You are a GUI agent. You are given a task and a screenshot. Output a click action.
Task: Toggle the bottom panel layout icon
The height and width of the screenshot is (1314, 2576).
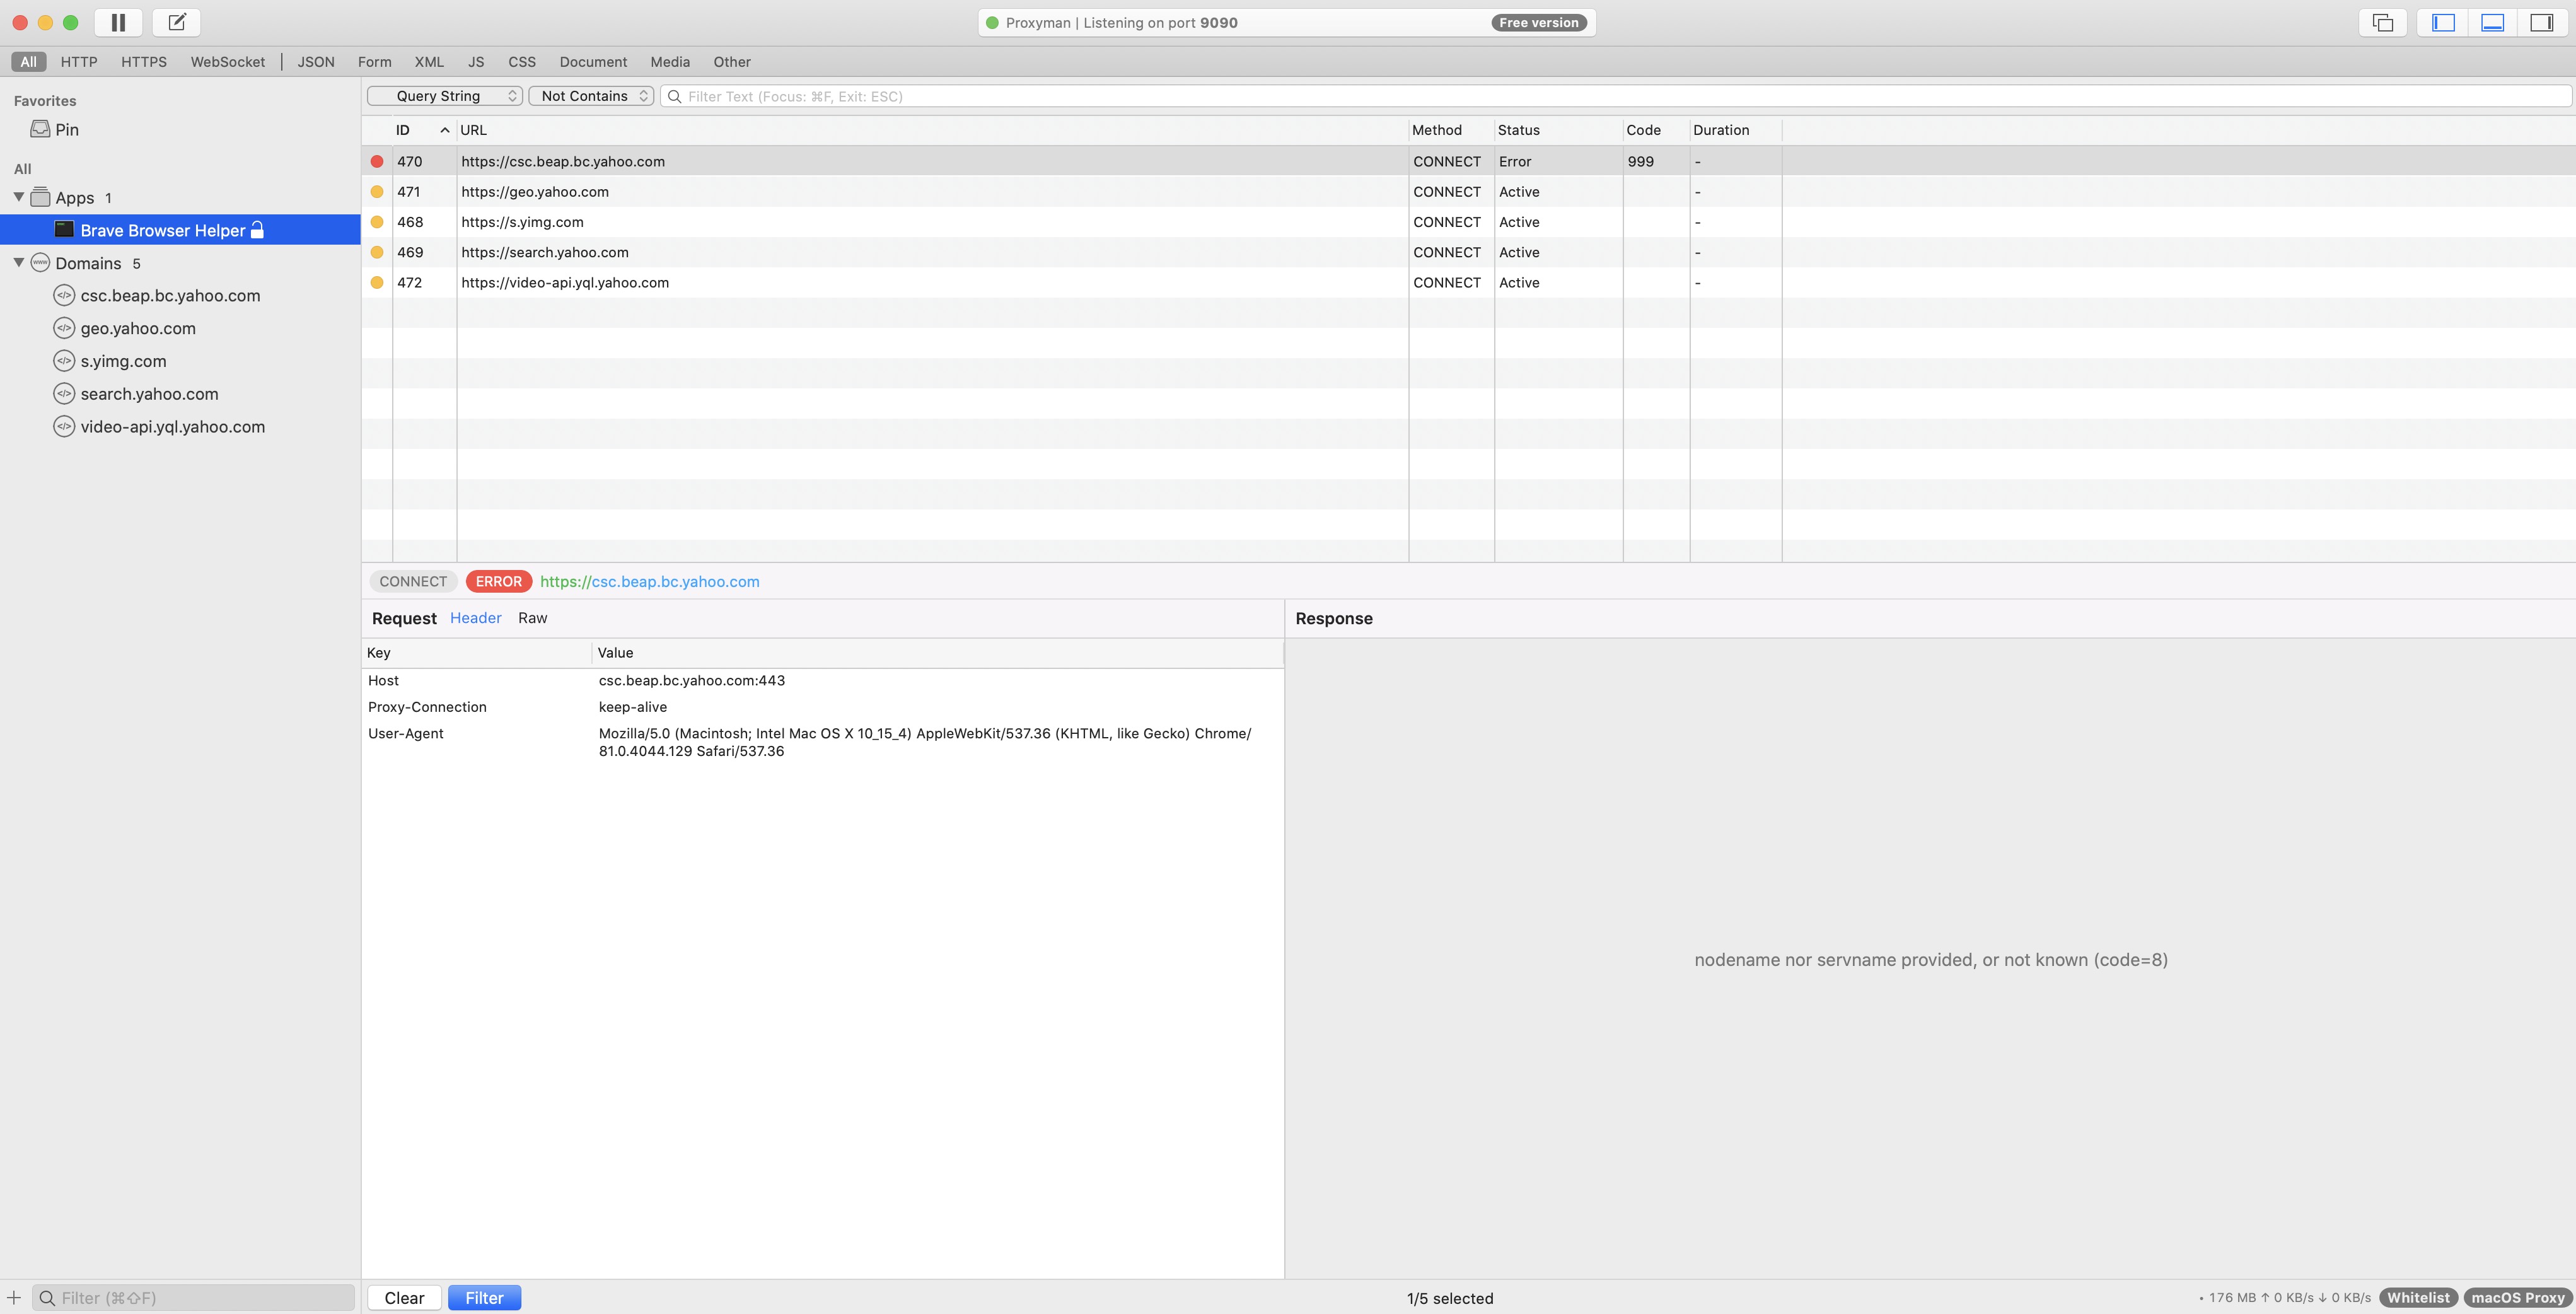click(2492, 22)
